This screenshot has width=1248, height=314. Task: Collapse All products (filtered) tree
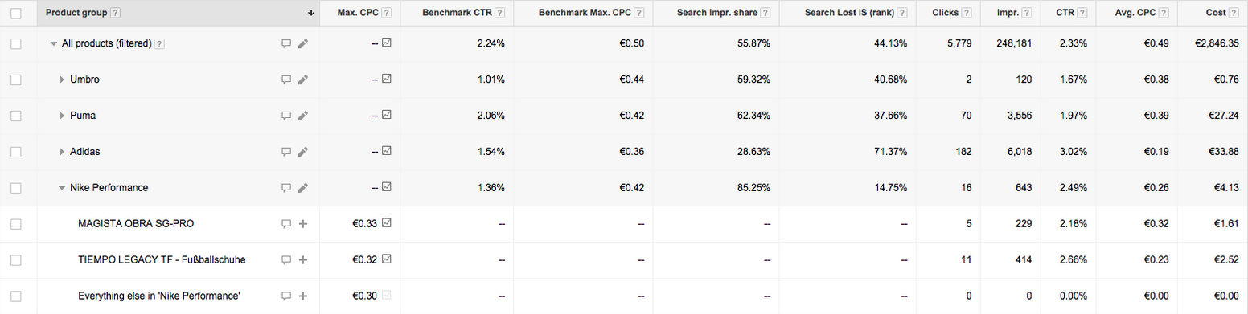tap(53, 44)
